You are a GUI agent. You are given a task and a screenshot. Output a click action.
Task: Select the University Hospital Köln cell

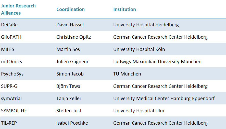tap(139, 49)
